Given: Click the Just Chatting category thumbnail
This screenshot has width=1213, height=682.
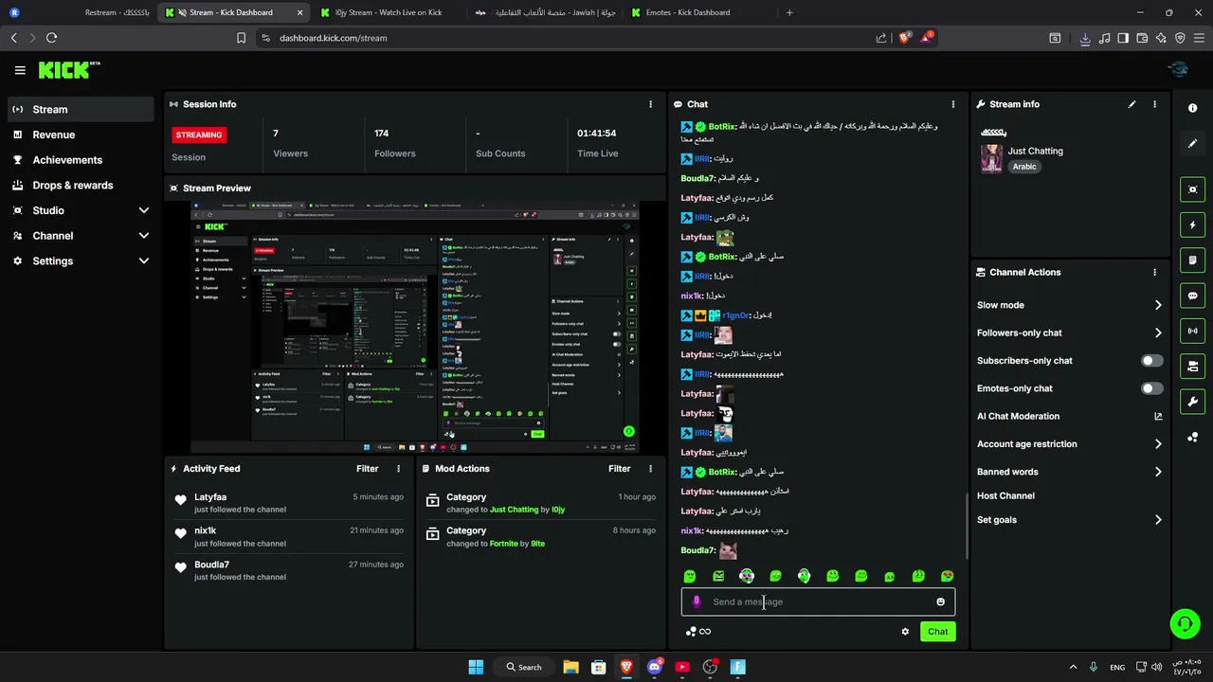Looking at the screenshot, I should pos(991,158).
